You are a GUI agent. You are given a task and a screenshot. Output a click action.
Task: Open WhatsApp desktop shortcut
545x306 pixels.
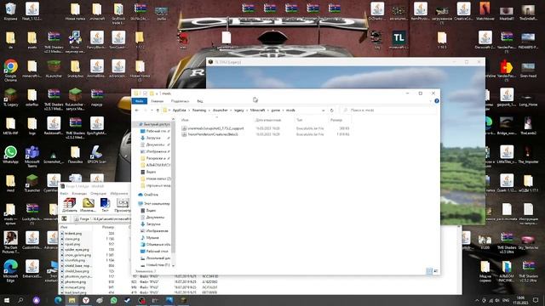coord(10,155)
